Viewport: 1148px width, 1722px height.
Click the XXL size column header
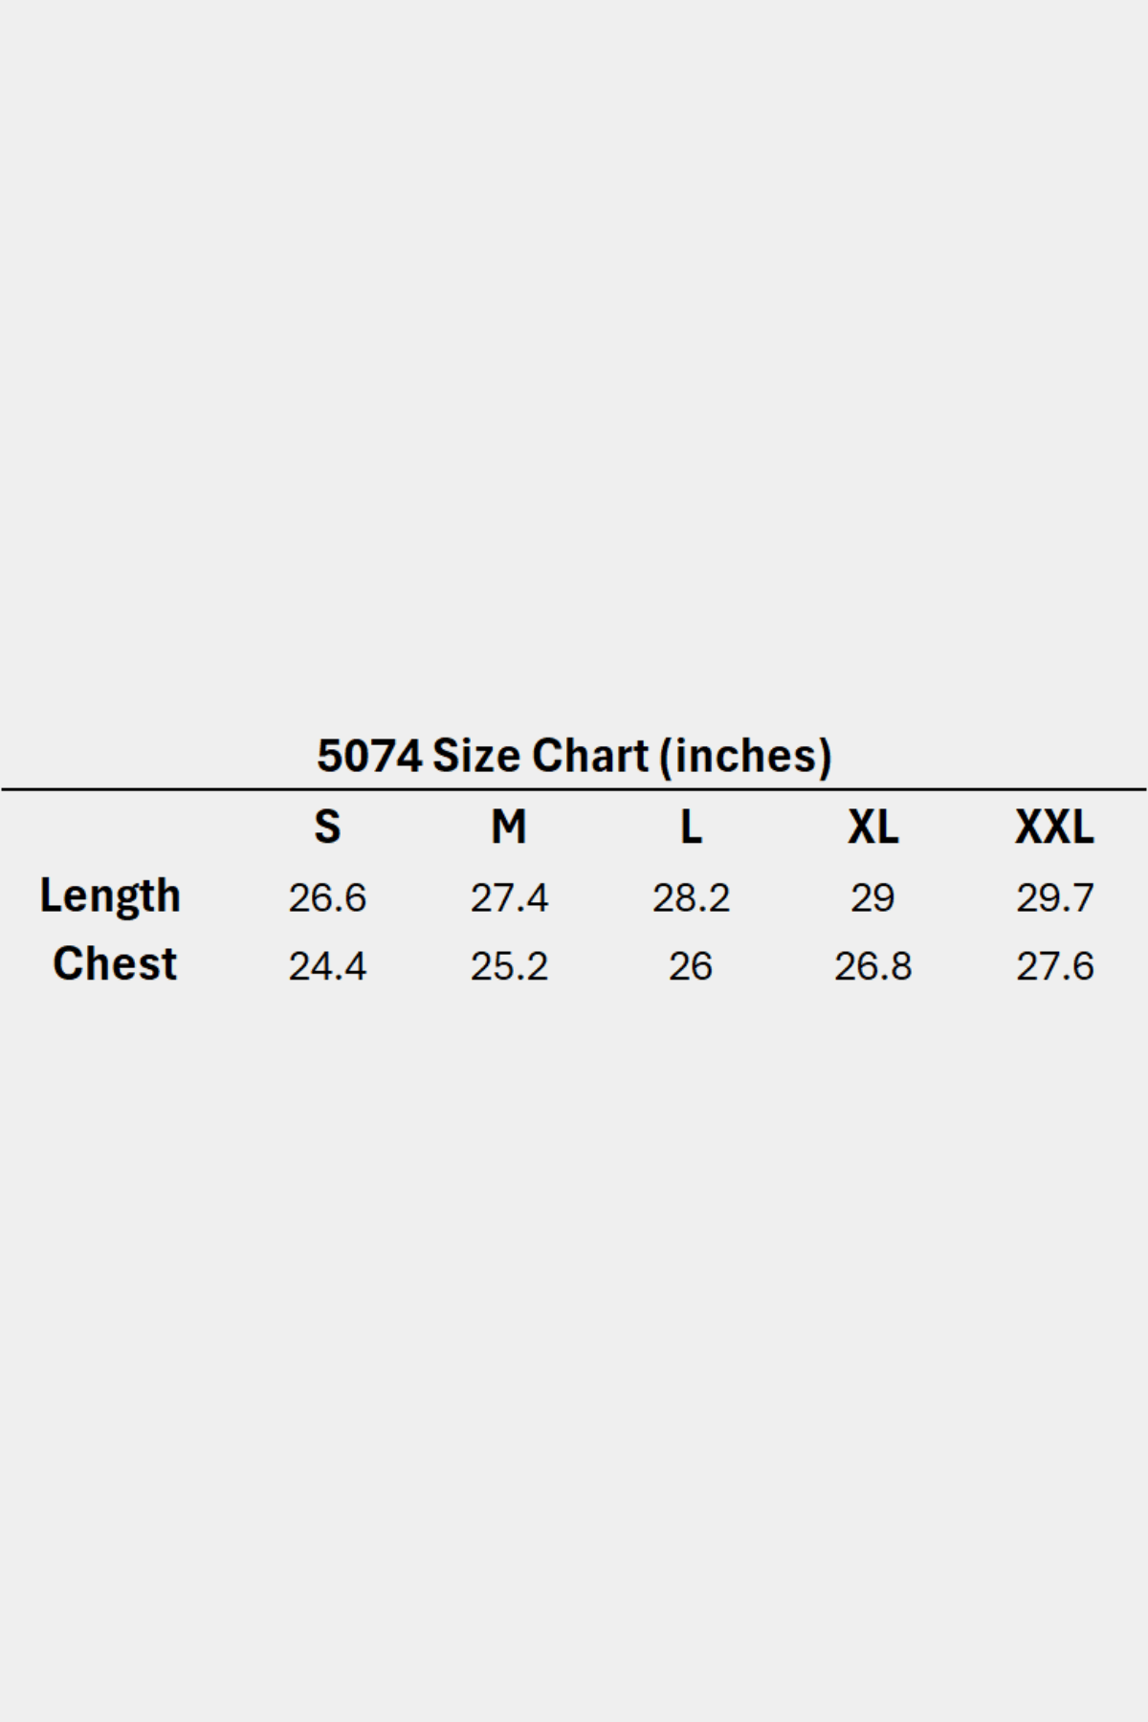[1054, 827]
